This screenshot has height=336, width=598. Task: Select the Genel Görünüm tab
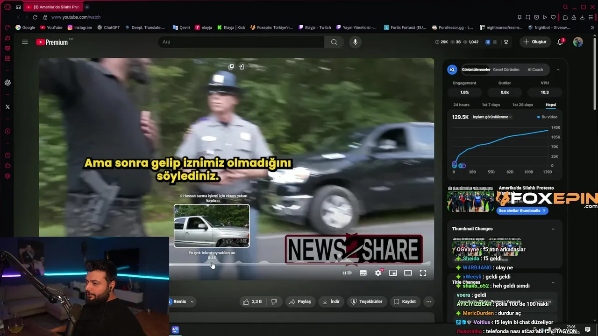tap(506, 70)
